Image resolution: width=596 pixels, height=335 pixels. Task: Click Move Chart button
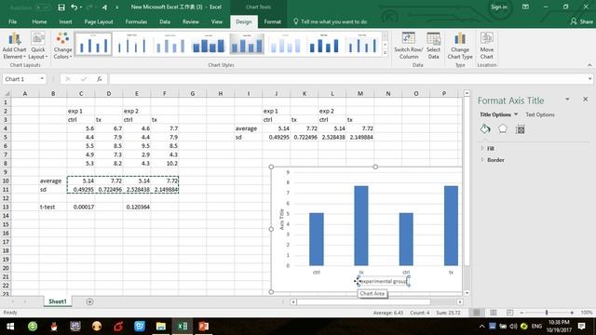486,46
